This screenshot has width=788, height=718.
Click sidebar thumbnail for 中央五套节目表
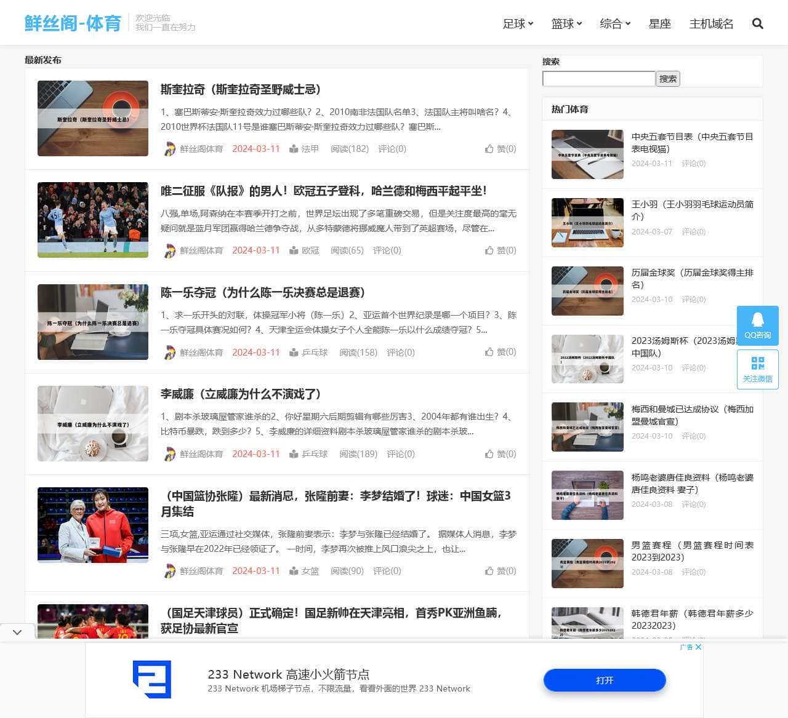[x=587, y=154]
